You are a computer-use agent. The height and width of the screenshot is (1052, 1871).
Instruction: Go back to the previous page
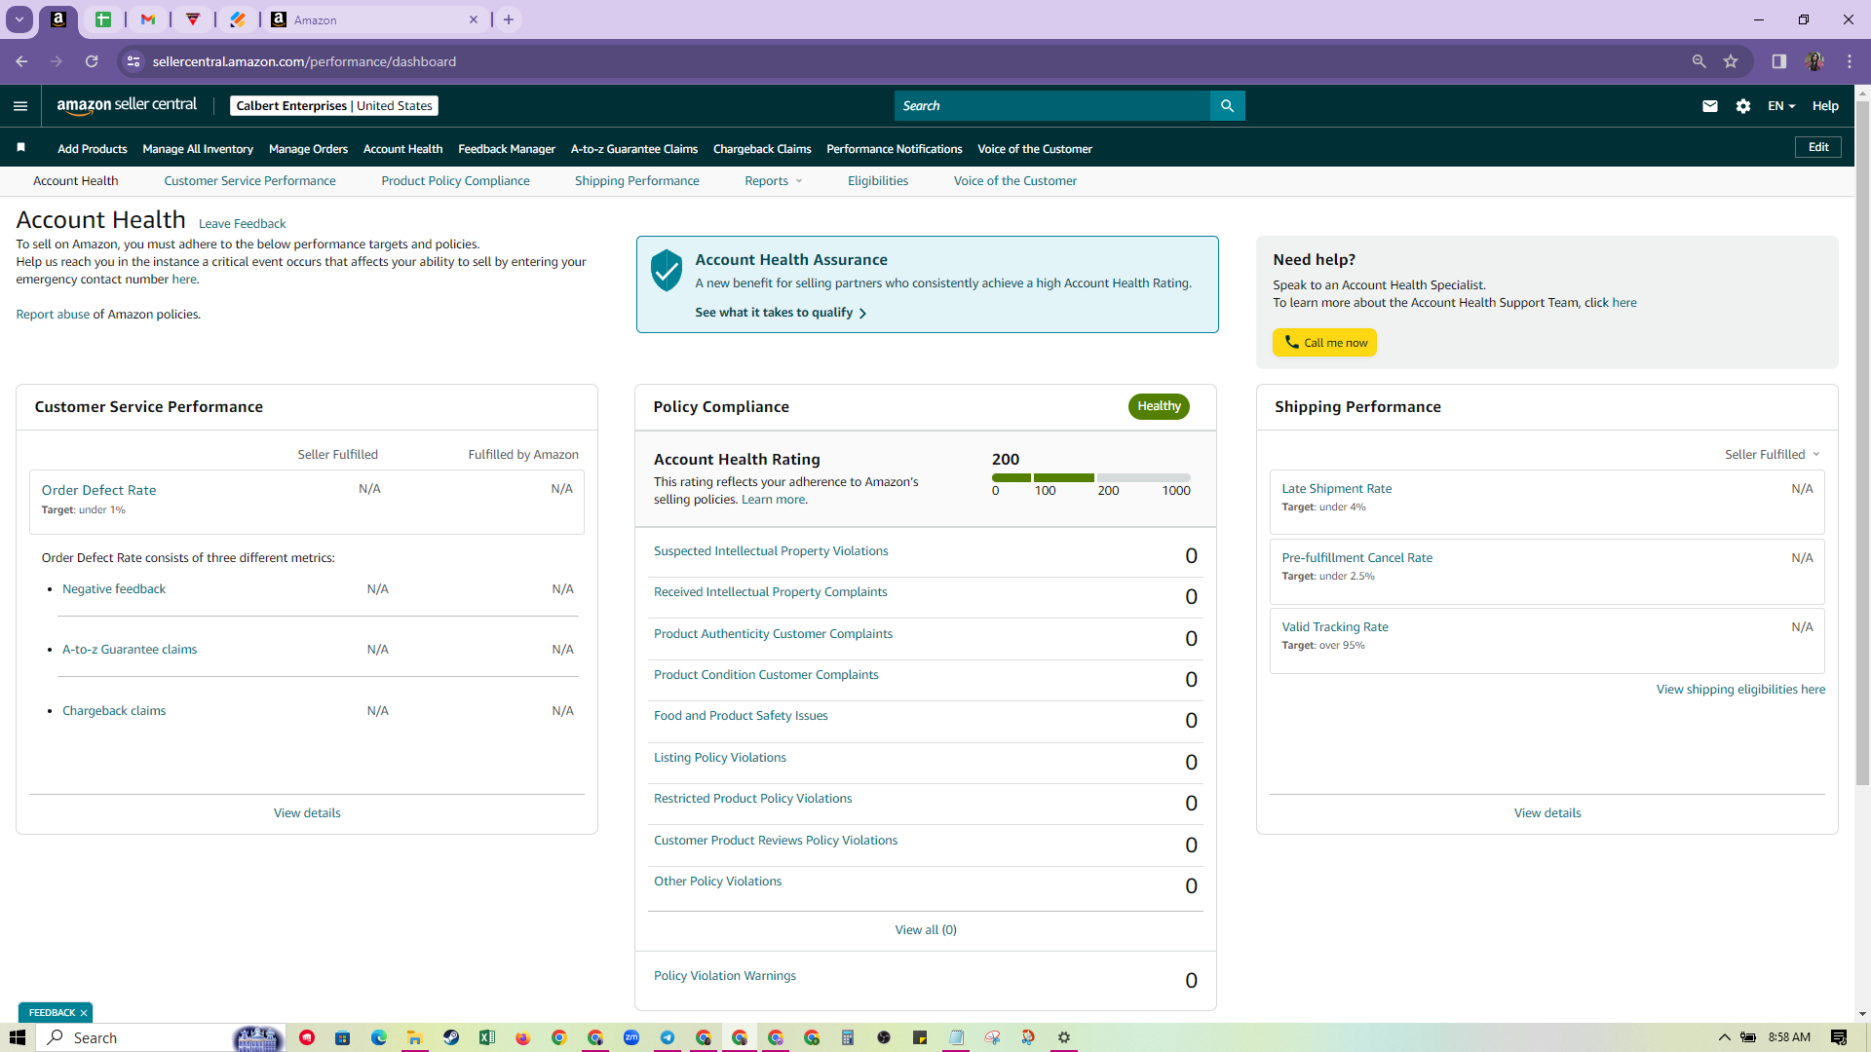(x=21, y=61)
